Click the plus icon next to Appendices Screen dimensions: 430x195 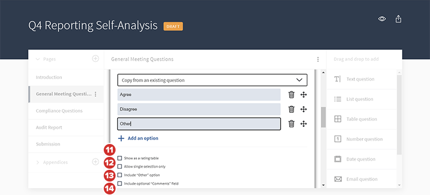tap(95, 162)
